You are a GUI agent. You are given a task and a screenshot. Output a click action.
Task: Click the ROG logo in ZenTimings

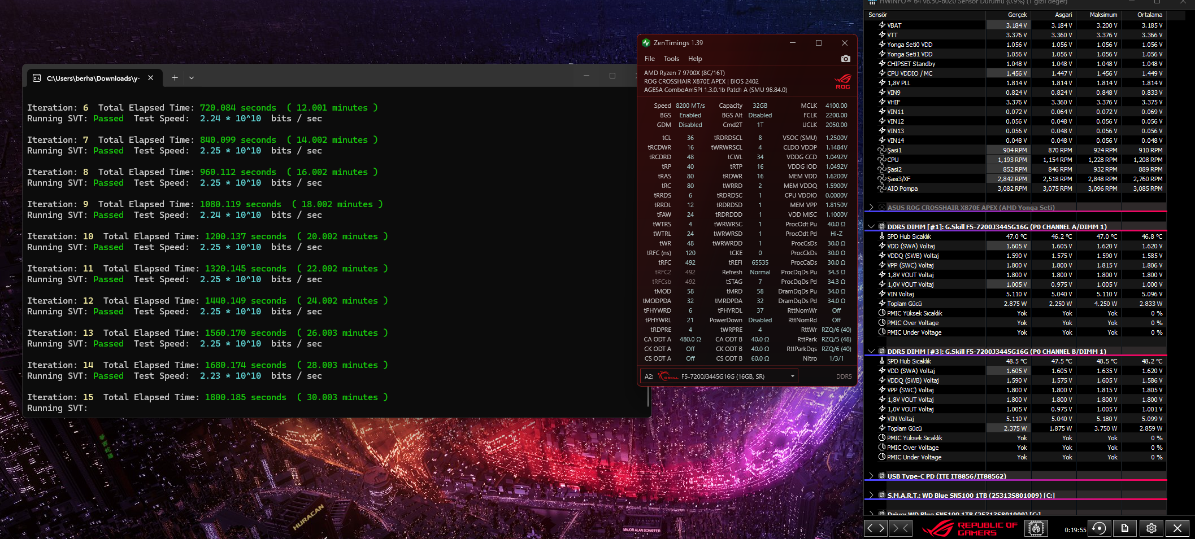843,81
